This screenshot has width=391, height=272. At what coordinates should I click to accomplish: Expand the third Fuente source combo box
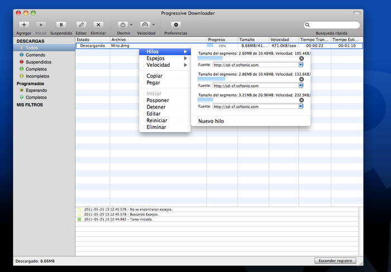[301, 106]
